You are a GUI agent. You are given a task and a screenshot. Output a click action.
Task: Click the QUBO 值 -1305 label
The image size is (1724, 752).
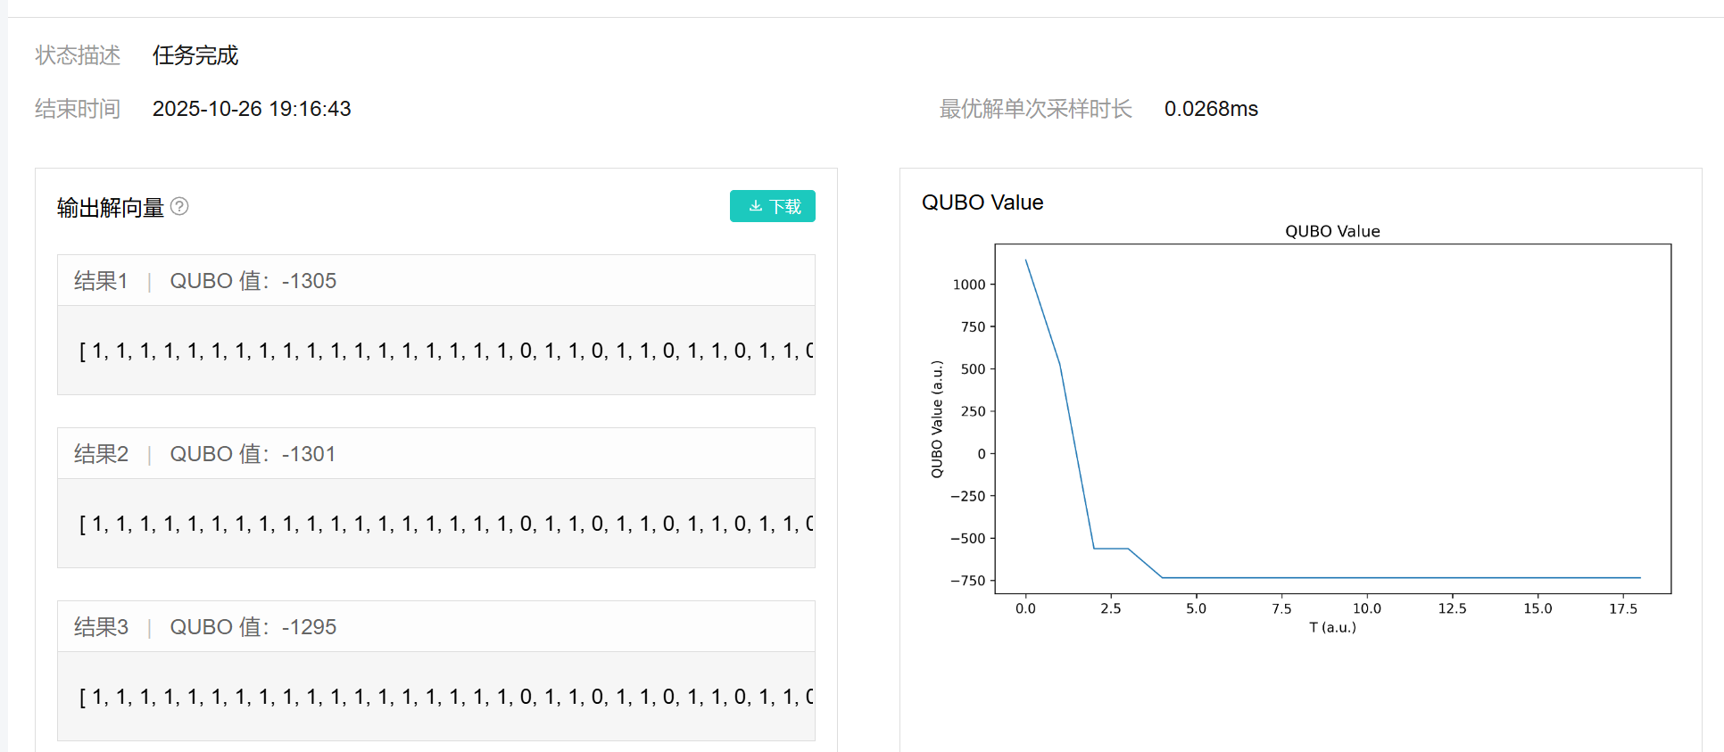click(253, 281)
